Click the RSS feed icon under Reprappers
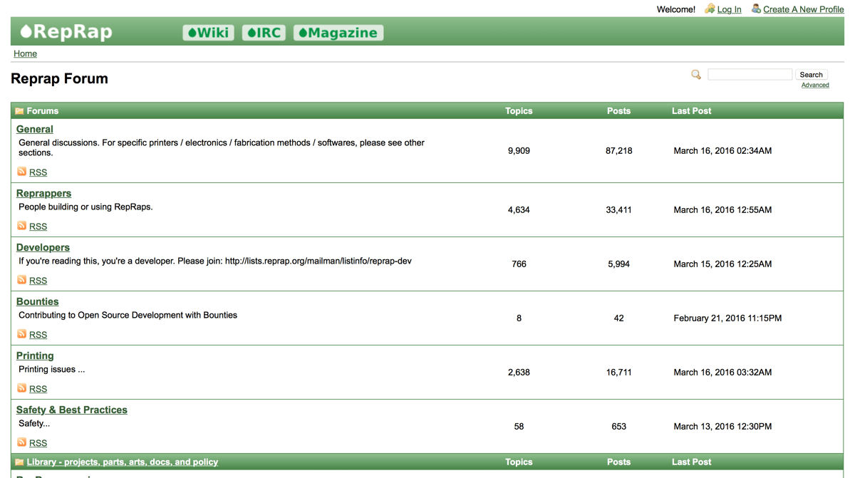855x478 pixels. click(22, 226)
